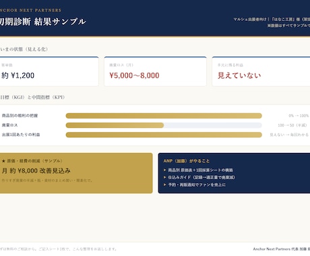Screen dimensions: 310x256
Task: Click the gold 月 約 ¥8,000 改善見込み panel
Action: coord(75,173)
